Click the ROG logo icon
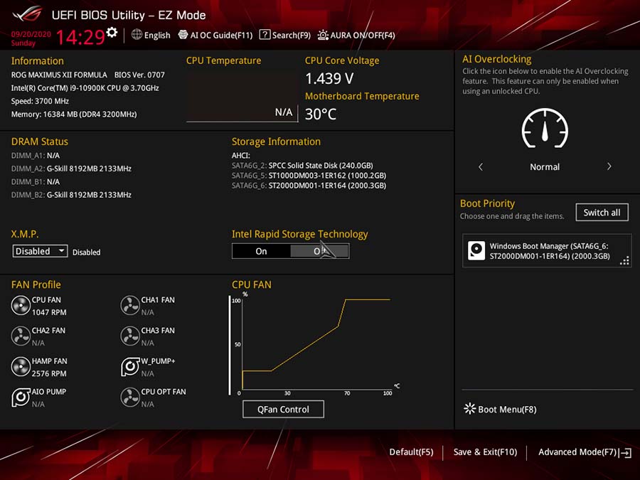 [x=27, y=14]
